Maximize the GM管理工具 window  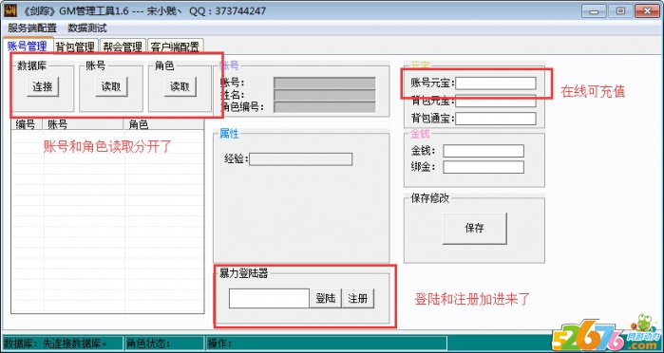[620, 11]
